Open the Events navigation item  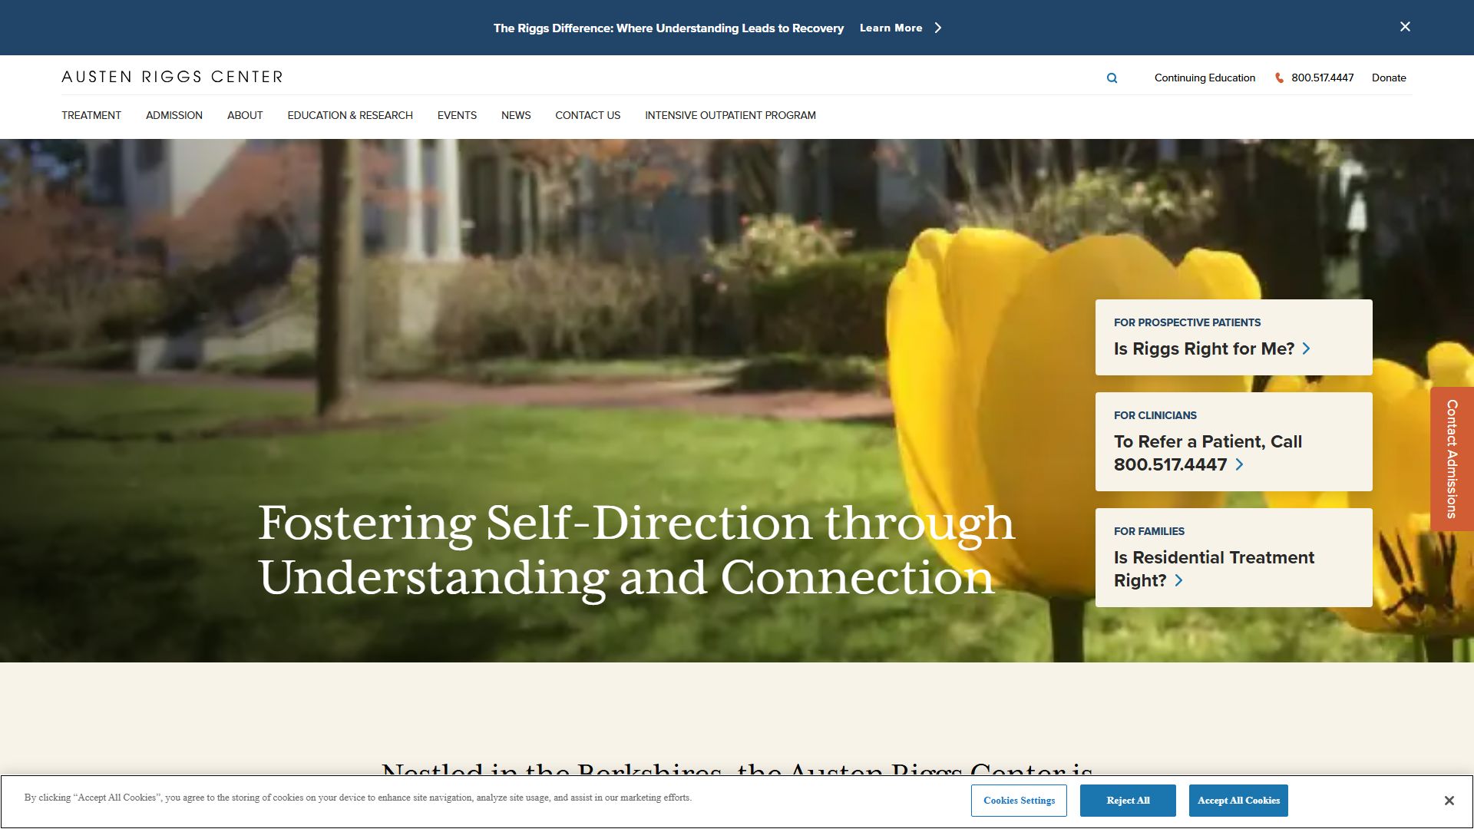pyautogui.click(x=457, y=115)
